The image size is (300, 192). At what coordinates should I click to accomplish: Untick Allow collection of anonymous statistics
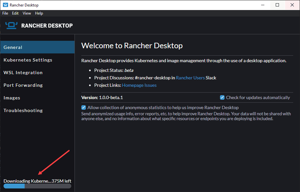(84, 107)
